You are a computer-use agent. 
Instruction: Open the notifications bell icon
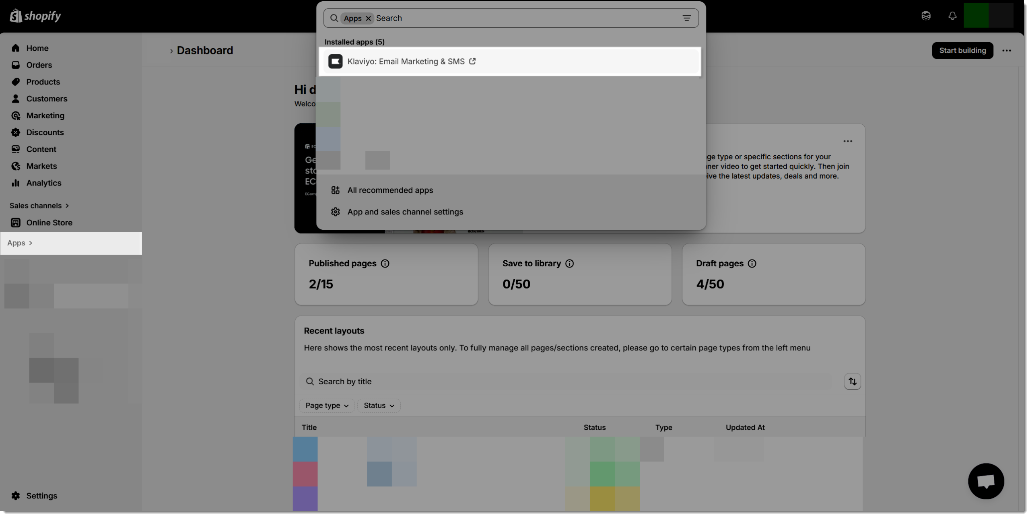(952, 16)
